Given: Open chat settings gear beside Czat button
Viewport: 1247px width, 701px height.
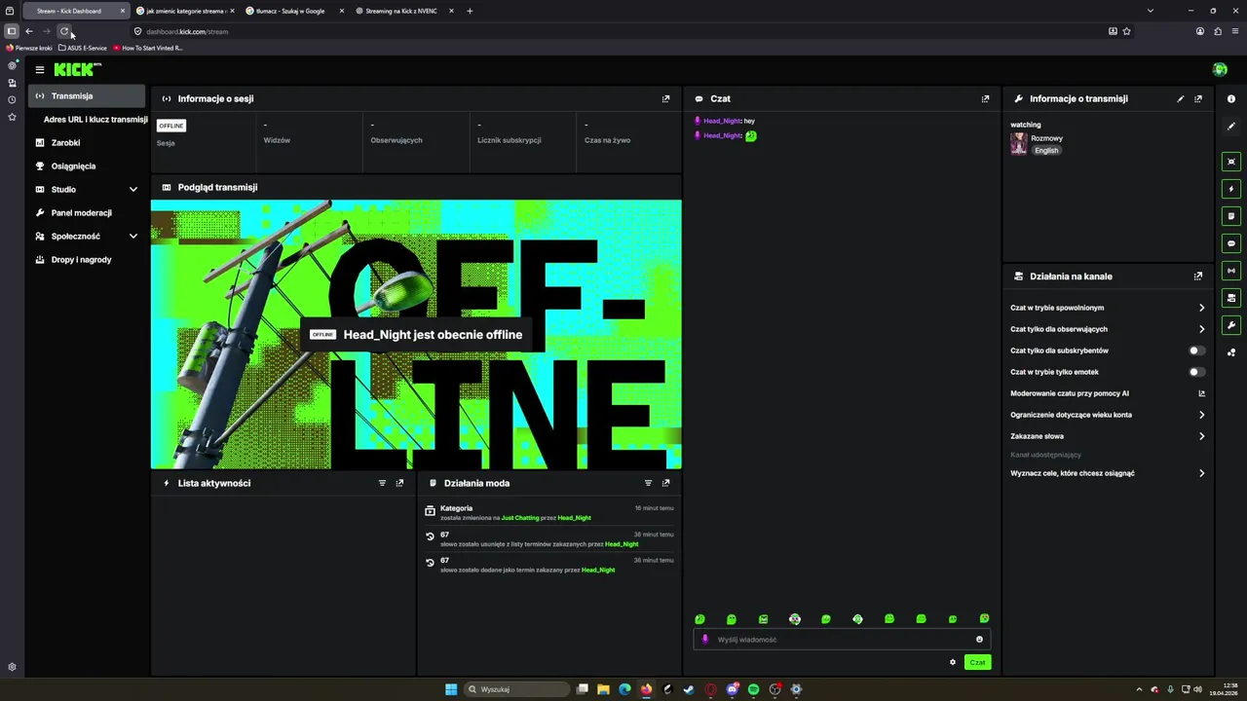Looking at the screenshot, I should [x=953, y=662].
